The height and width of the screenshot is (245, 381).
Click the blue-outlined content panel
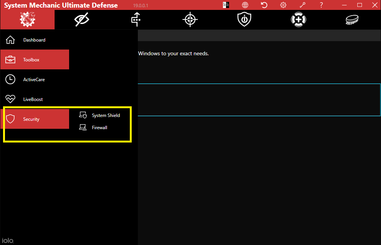pos(259,100)
